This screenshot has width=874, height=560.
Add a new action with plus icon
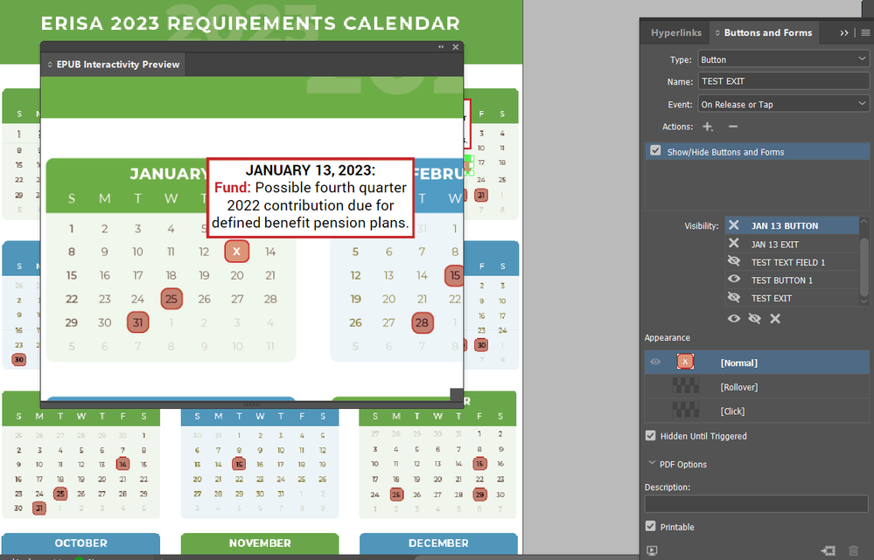point(708,127)
